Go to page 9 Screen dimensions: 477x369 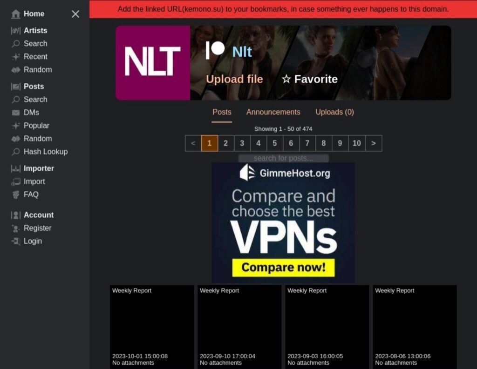340,143
